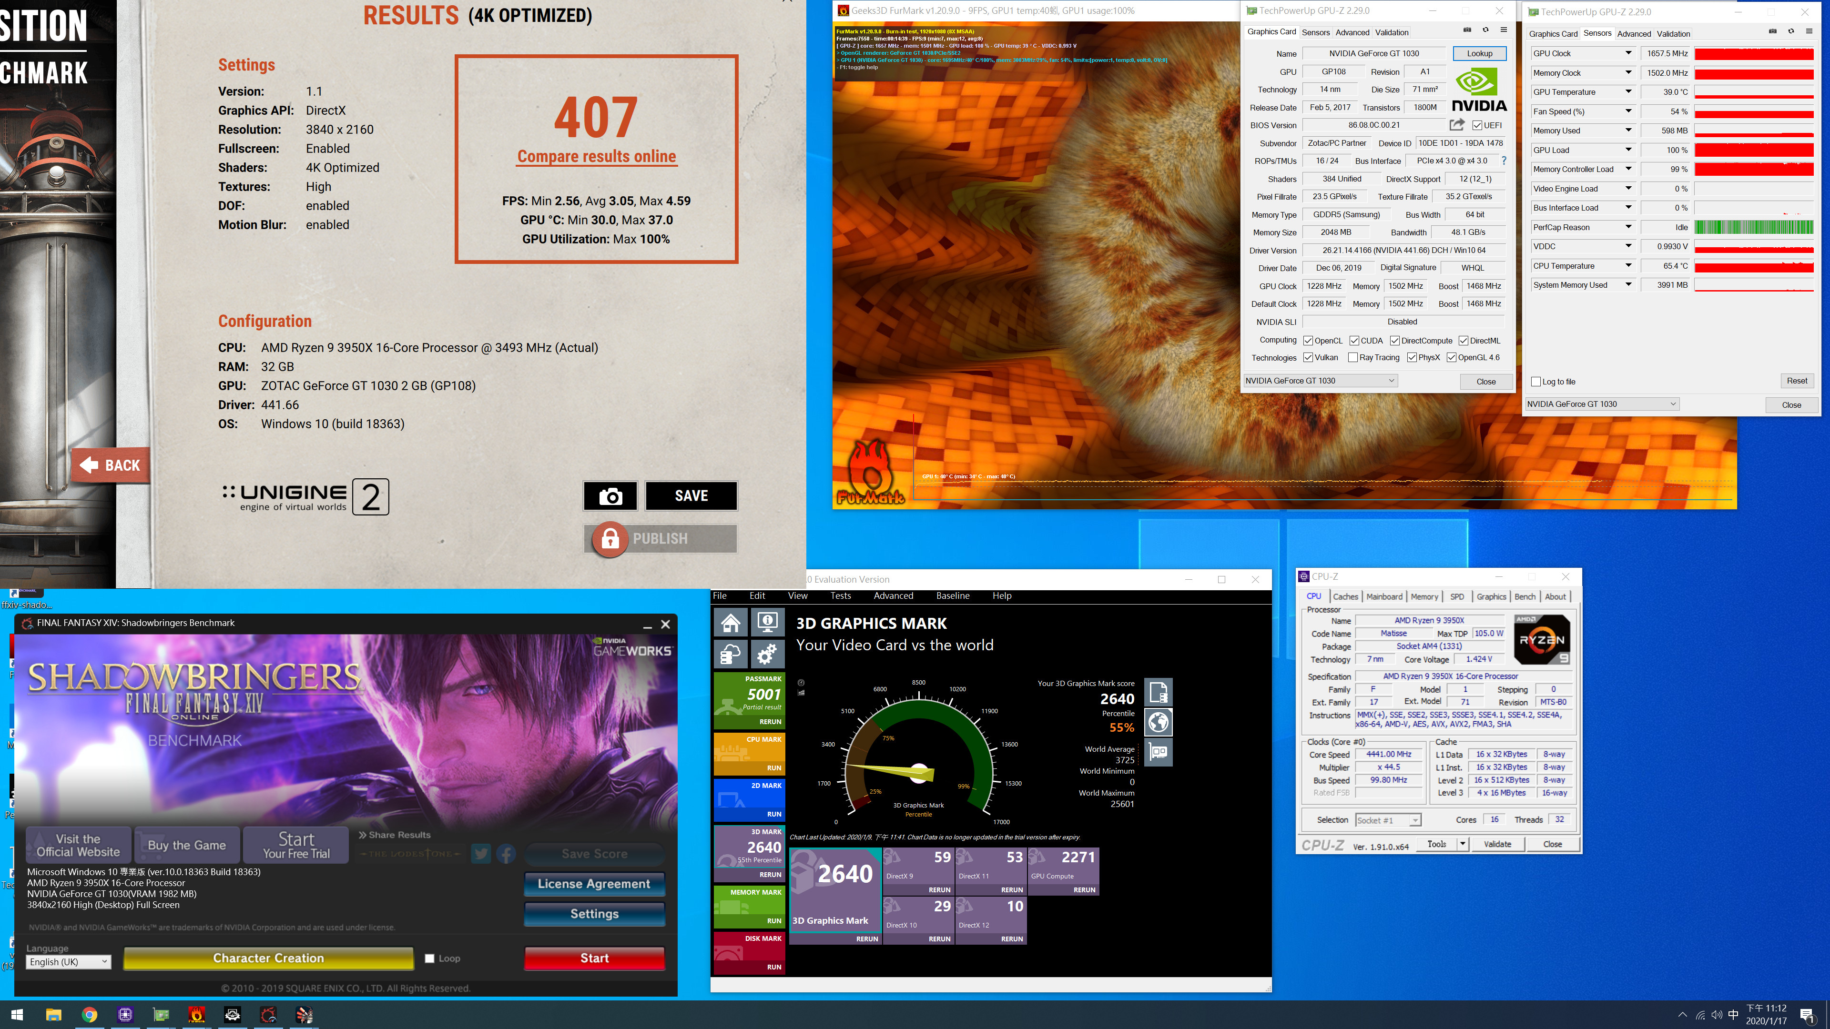This screenshot has height=1029, width=1830.
Task: Expand the GPU Temperature sensor dropdown
Action: coord(1628,91)
